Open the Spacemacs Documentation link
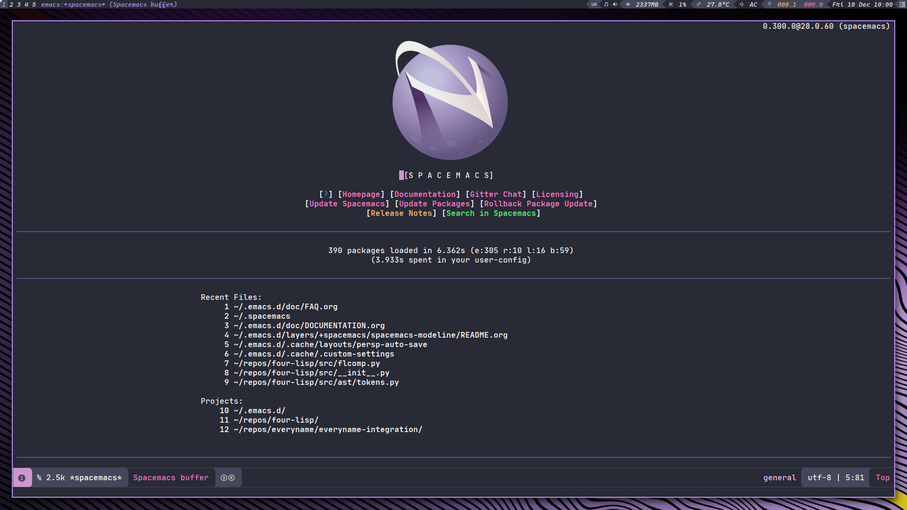This screenshot has height=510, width=907. coord(424,194)
